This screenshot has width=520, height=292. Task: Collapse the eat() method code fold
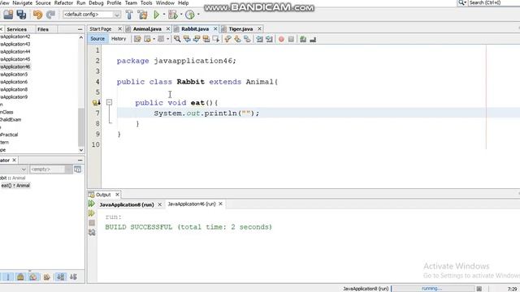(109, 103)
